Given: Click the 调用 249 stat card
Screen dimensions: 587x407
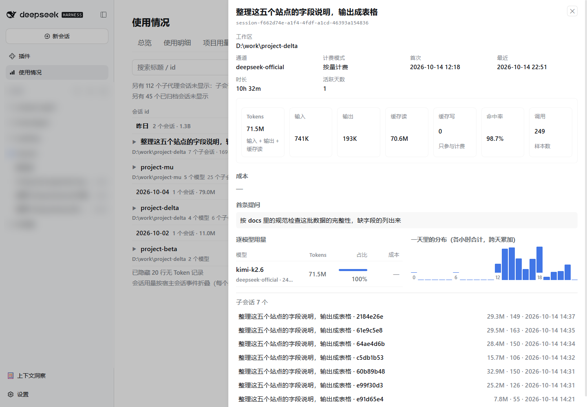Looking at the screenshot, I should [551, 132].
